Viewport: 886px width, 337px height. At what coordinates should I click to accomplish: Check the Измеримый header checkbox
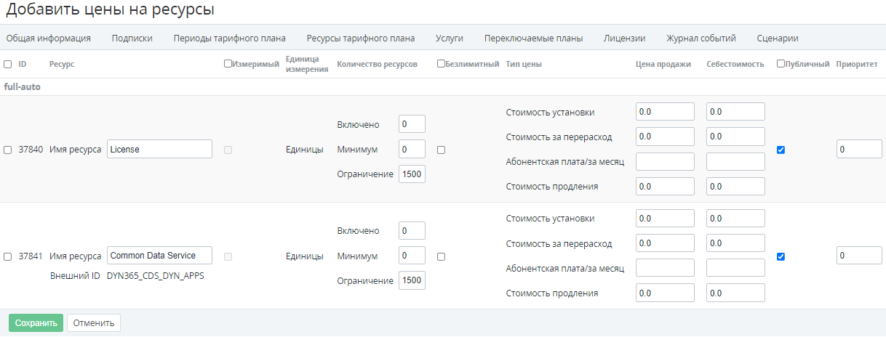(228, 64)
